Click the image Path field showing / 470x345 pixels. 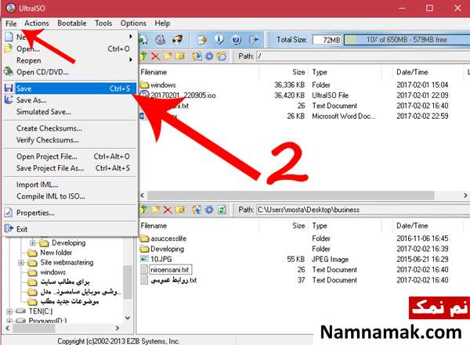363,56
